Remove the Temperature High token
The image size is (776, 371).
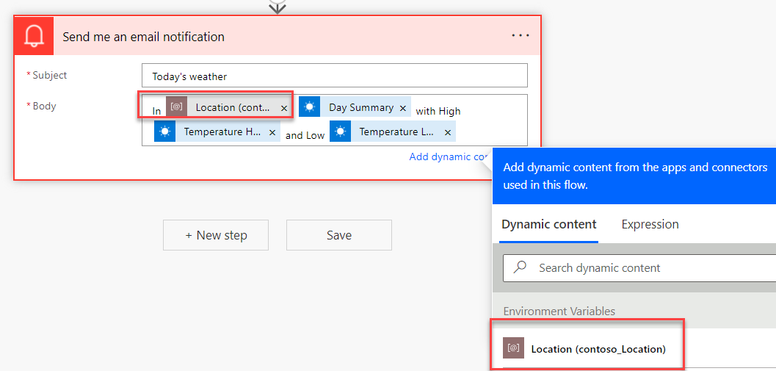click(272, 132)
